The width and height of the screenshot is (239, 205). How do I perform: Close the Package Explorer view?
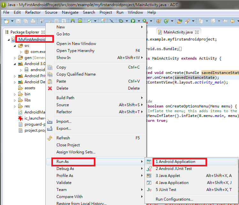tap(43, 32)
